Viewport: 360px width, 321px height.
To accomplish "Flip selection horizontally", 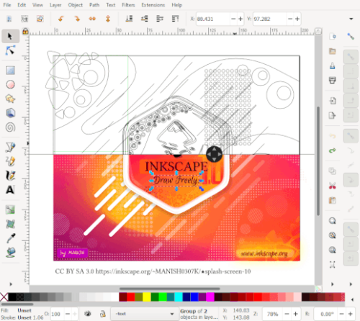I will click(x=92, y=19).
